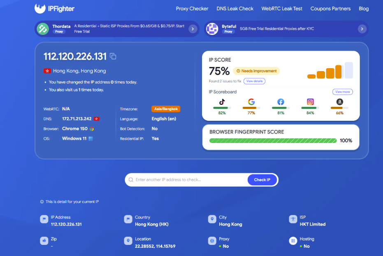
Task: Click the Asia/Bangkok timezone badge
Action: point(166,109)
